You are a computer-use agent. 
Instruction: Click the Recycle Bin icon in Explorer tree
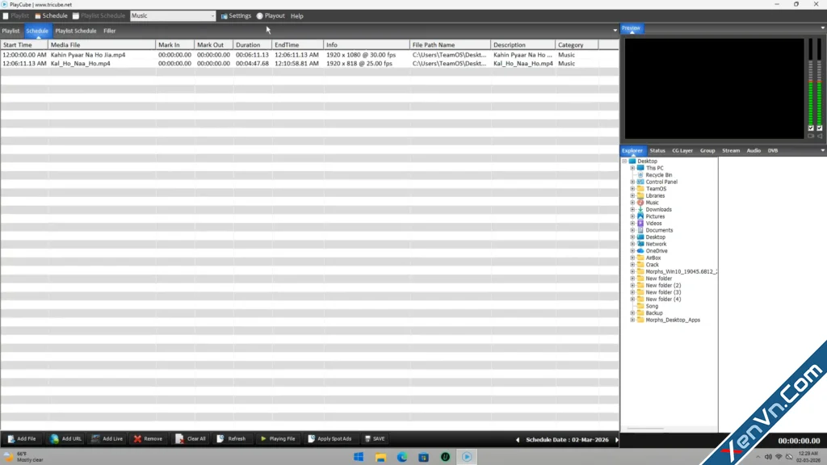pyautogui.click(x=640, y=175)
